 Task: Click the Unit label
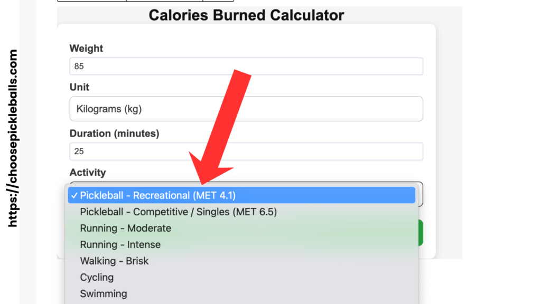click(x=79, y=87)
